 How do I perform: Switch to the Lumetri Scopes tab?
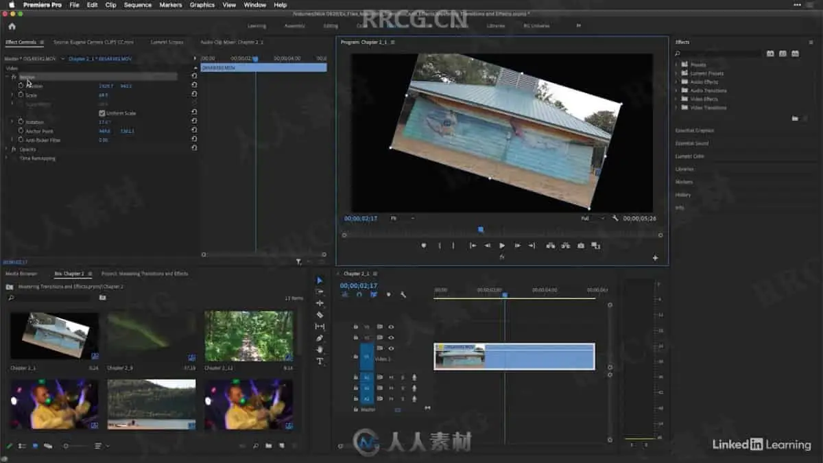pyautogui.click(x=167, y=42)
